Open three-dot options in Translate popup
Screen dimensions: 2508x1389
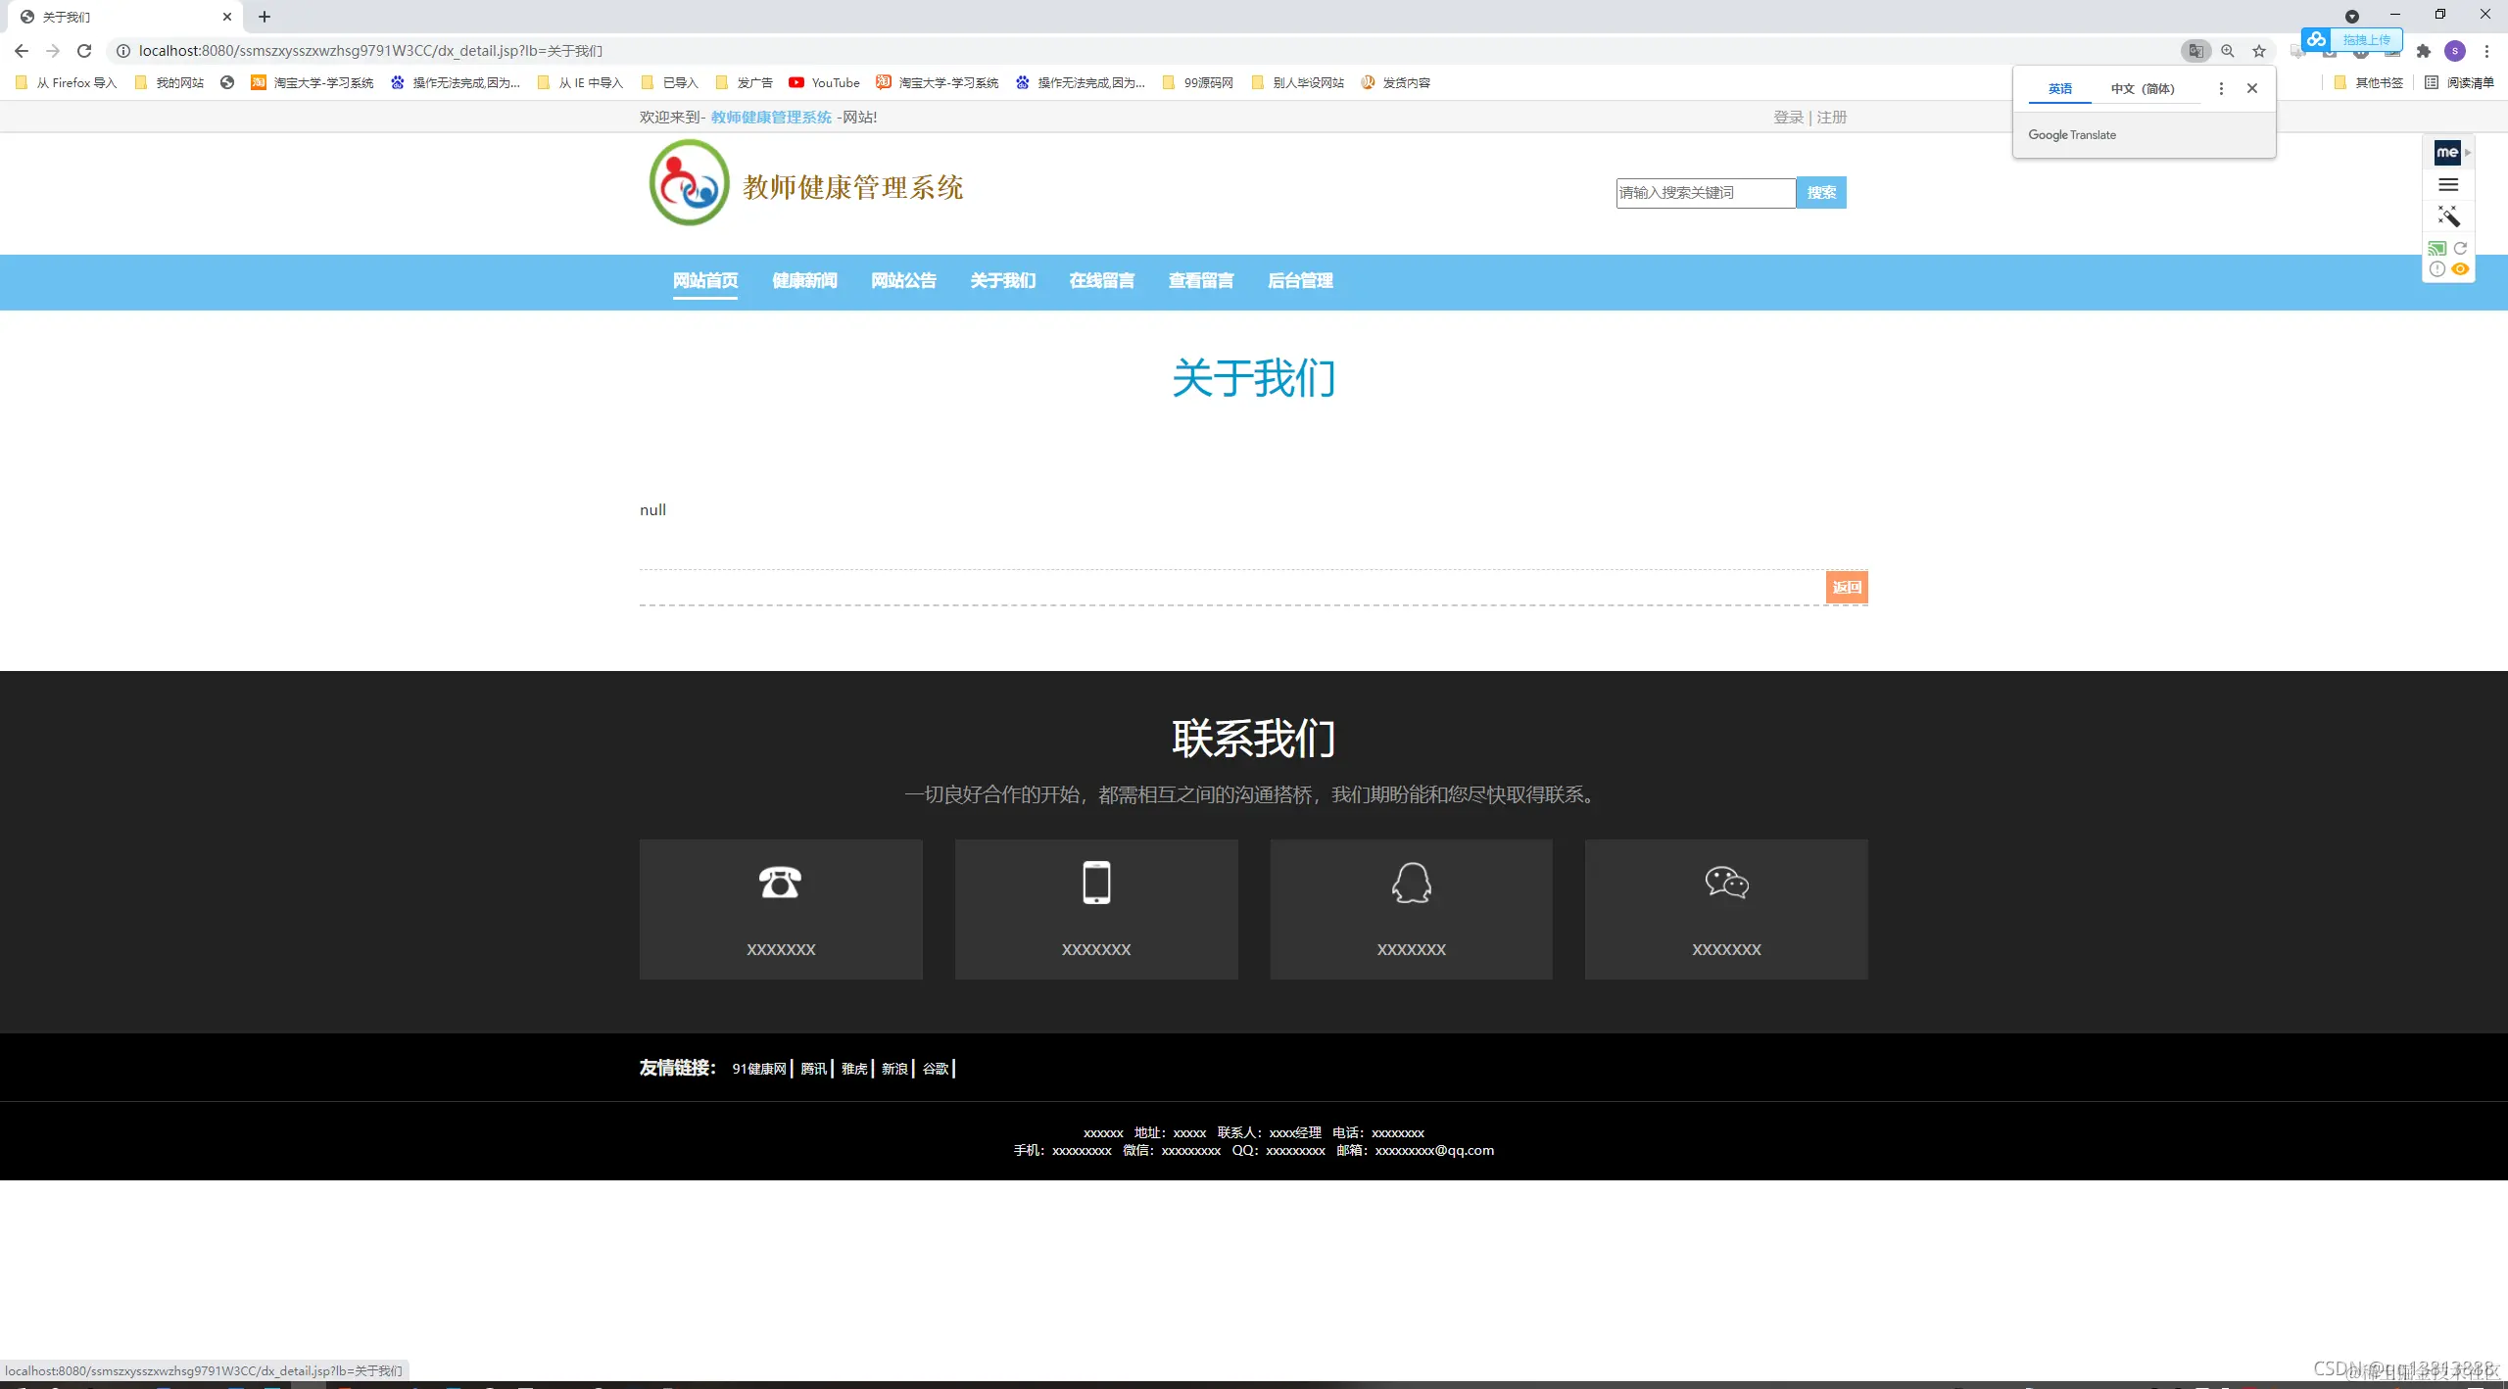point(2220,88)
